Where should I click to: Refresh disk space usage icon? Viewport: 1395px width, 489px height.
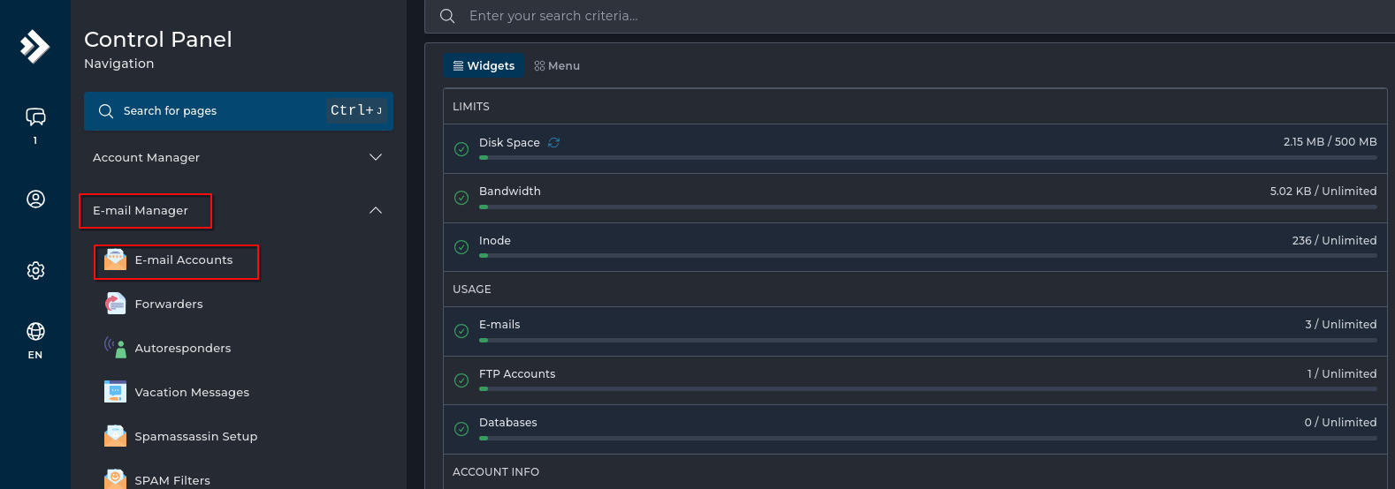553,142
